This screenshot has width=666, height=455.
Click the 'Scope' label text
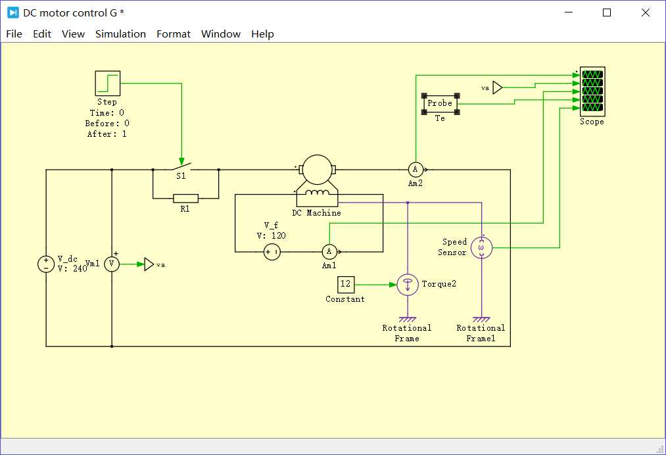(592, 122)
